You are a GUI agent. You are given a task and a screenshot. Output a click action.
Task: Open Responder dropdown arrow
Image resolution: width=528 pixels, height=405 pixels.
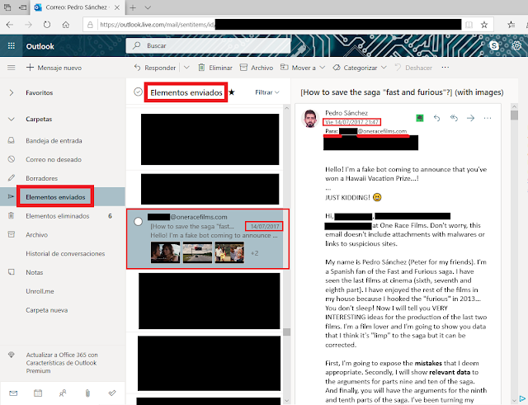tap(186, 68)
